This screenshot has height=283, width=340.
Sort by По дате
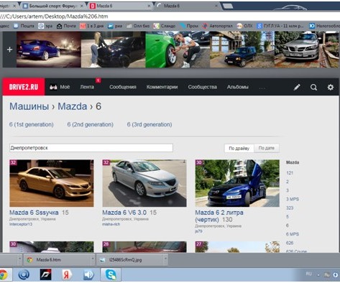pyautogui.click(x=267, y=148)
